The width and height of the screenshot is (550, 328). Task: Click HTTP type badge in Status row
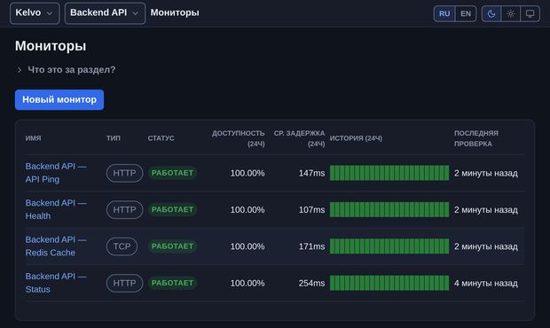tap(124, 283)
